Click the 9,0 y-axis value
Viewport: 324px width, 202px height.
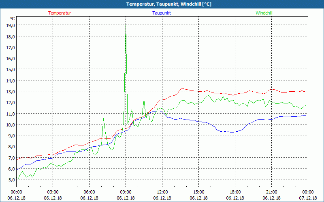click(11, 135)
